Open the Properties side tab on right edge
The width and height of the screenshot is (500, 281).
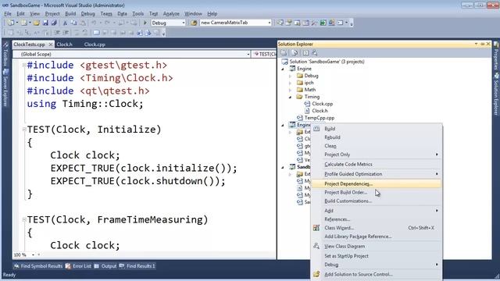point(496,55)
